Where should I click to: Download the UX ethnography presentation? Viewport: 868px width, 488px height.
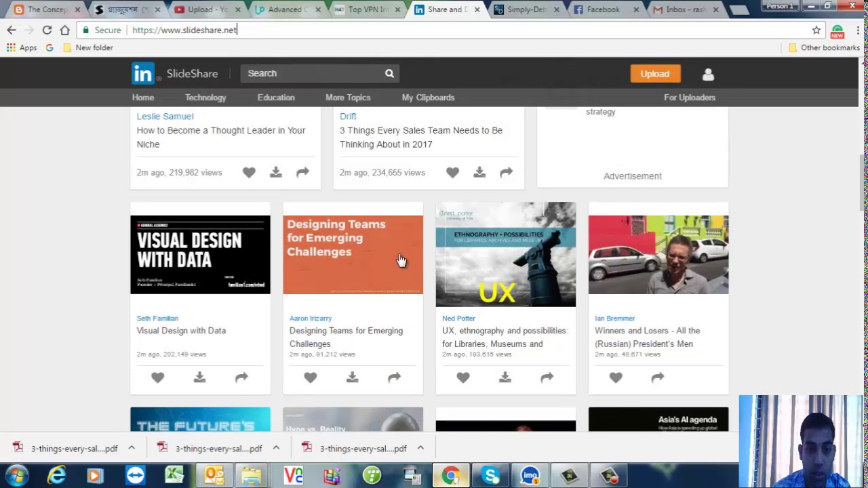[x=505, y=378]
